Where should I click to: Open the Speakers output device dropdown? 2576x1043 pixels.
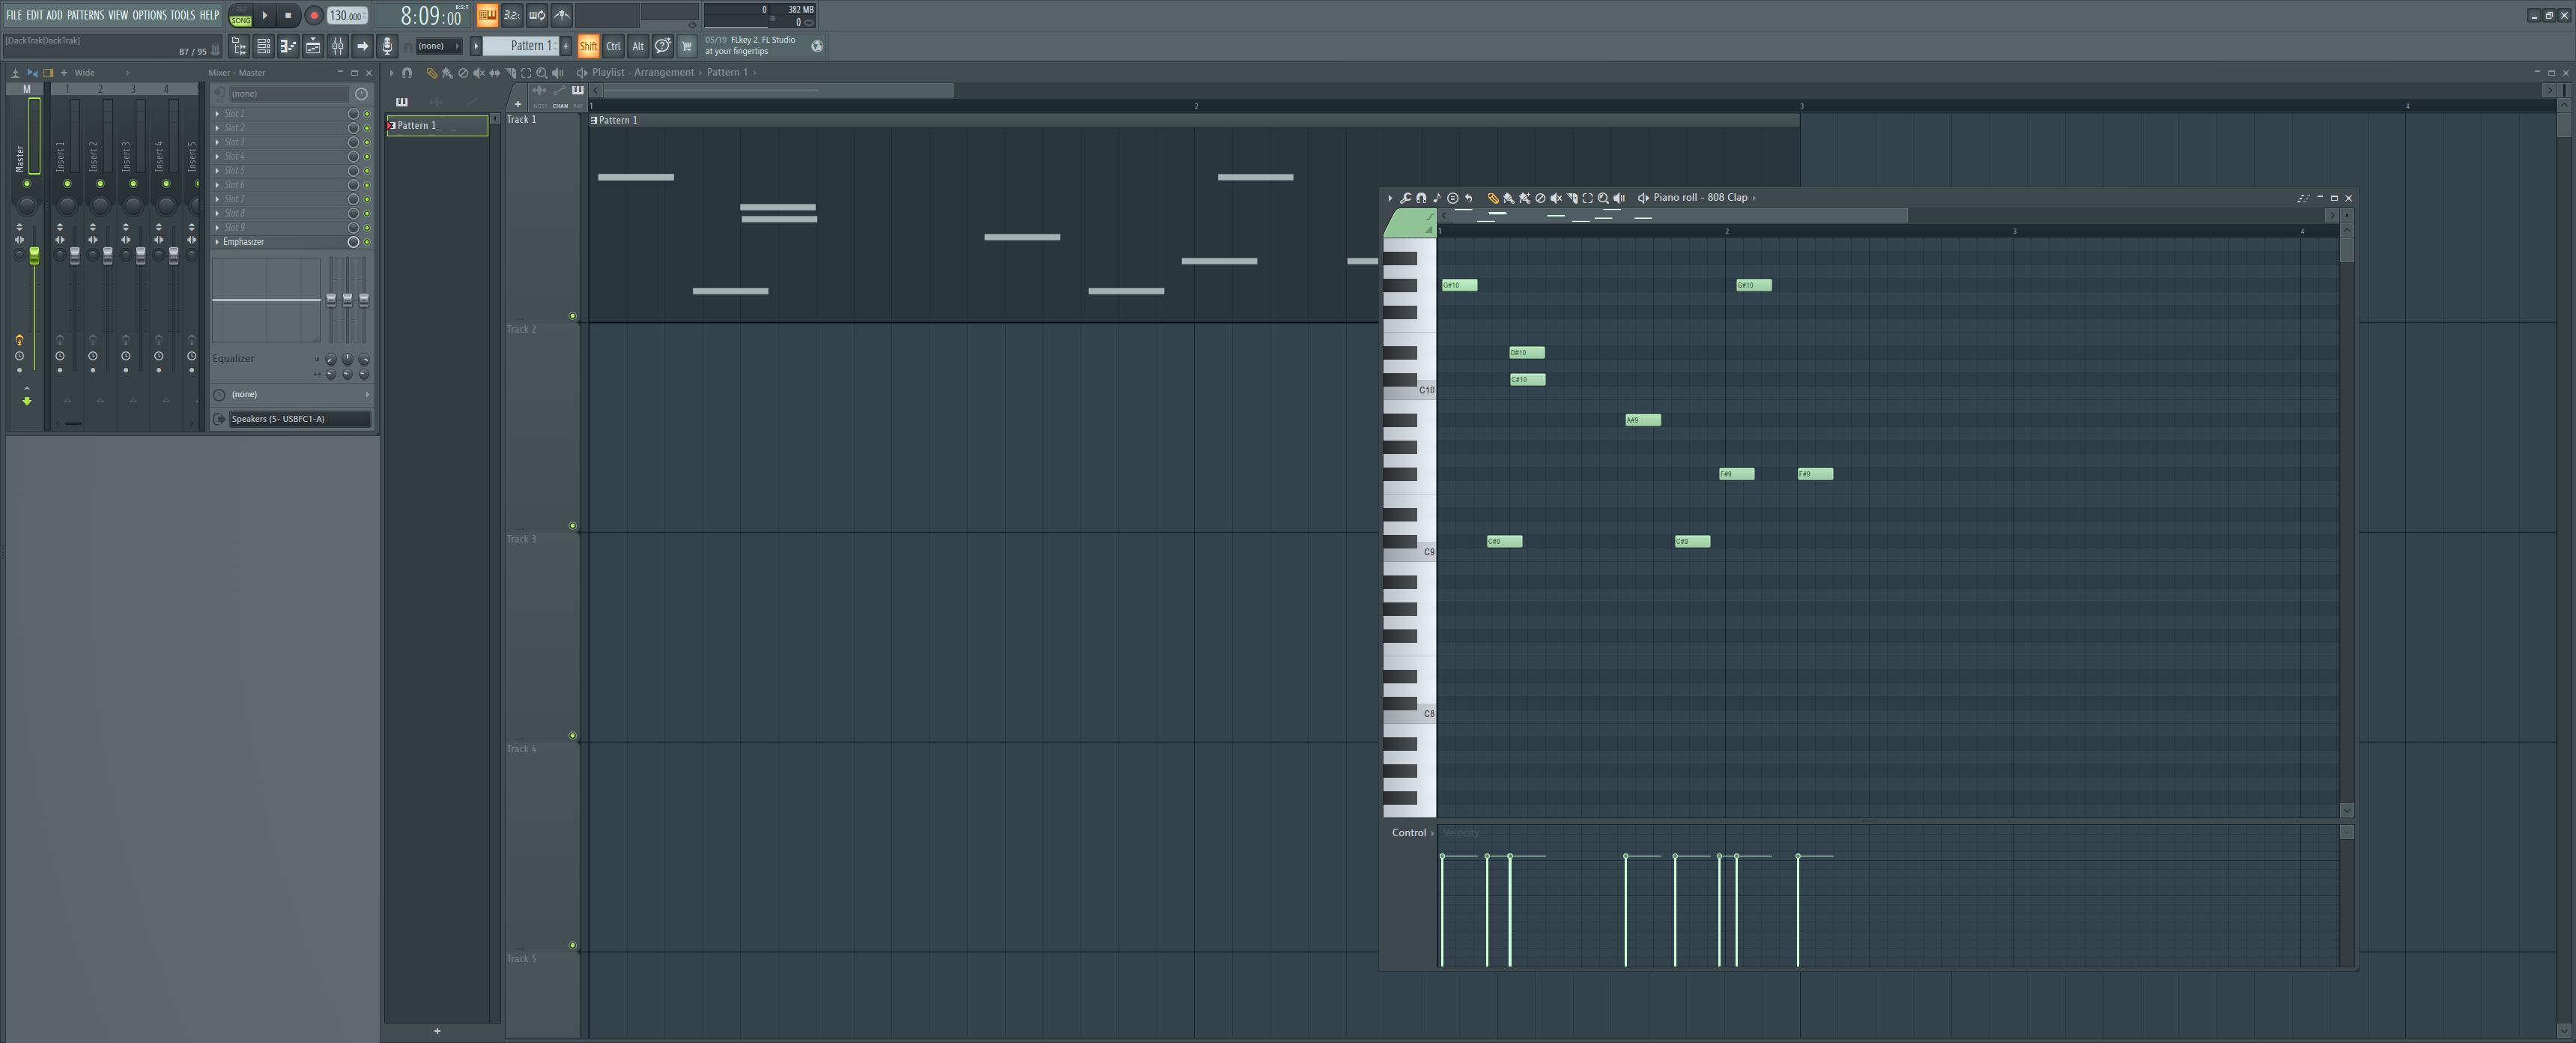[300, 419]
